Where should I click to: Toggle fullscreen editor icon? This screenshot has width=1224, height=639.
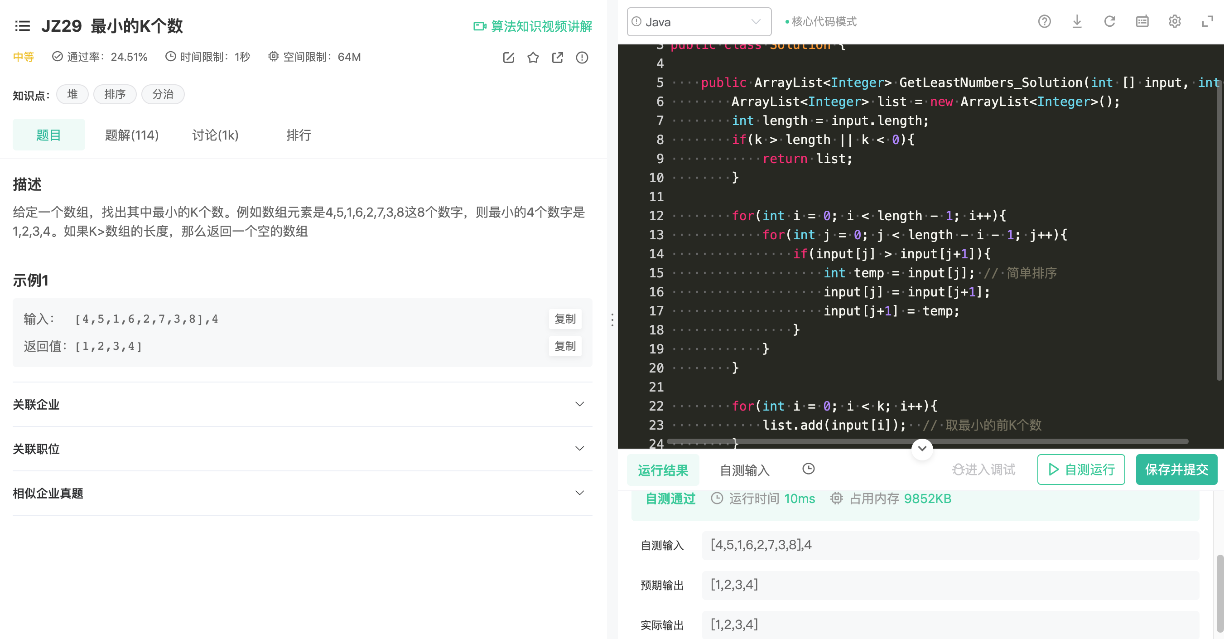[1207, 21]
